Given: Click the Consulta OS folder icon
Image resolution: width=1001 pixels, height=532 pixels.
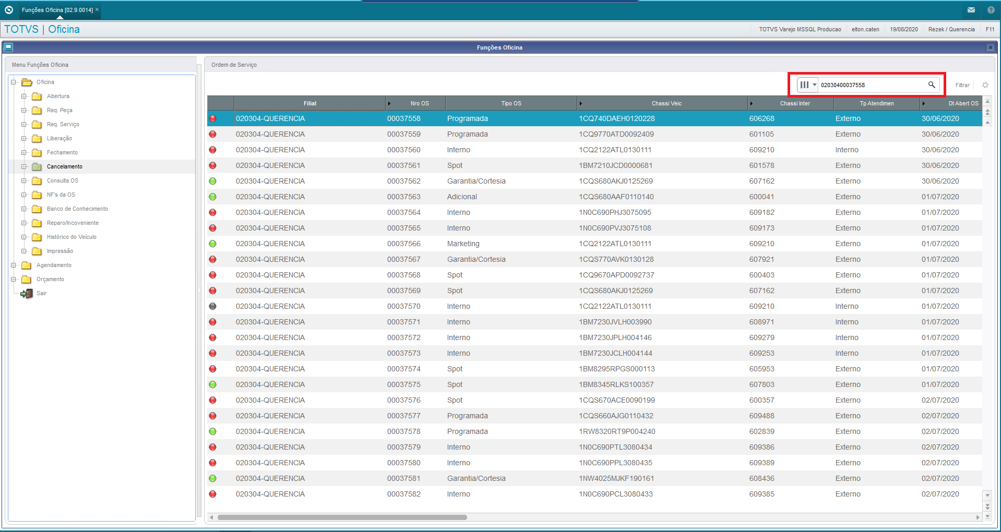Looking at the screenshot, I should pyautogui.click(x=37, y=180).
